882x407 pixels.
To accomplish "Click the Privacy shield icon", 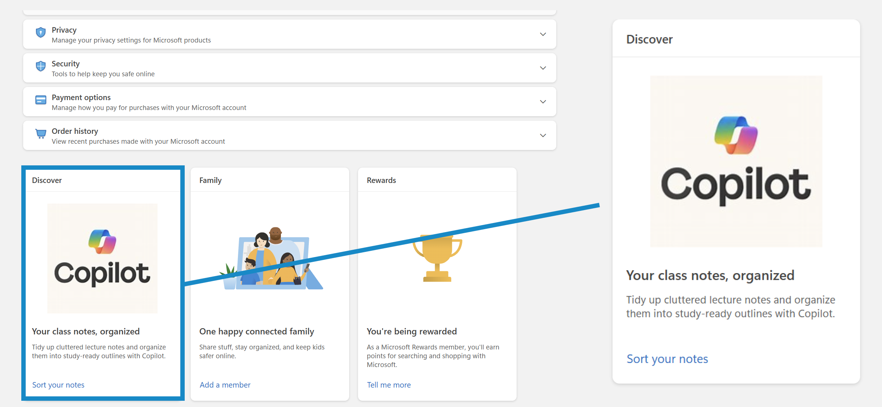I will tap(41, 33).
